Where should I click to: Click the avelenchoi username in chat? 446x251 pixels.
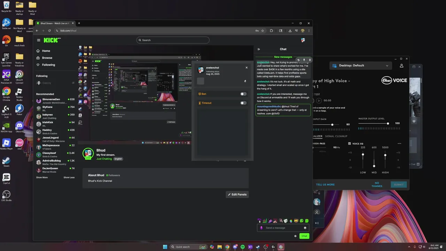click(x=263, y=62)
